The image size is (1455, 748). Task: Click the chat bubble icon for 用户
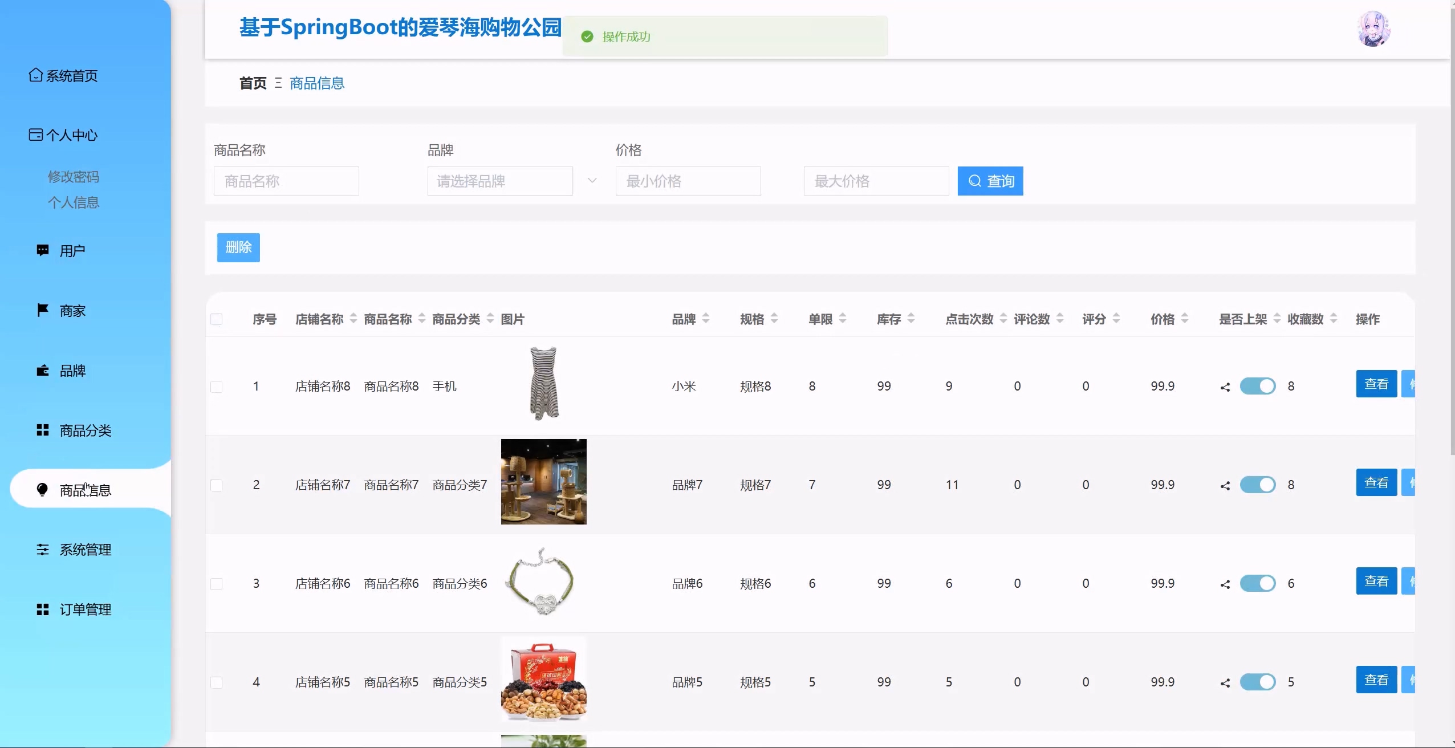tap(43, 250)
